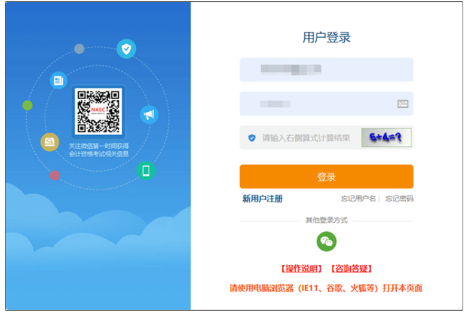Click the red browser requirement notice text
Screen dimensions: 470x315
click(x=326, y=288)
